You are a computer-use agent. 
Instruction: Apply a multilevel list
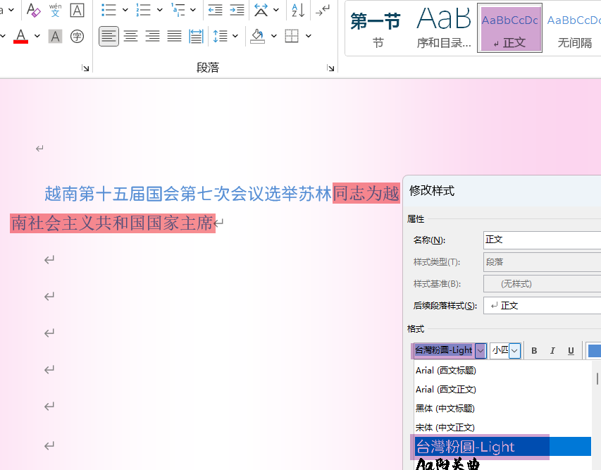coord(178,10)
